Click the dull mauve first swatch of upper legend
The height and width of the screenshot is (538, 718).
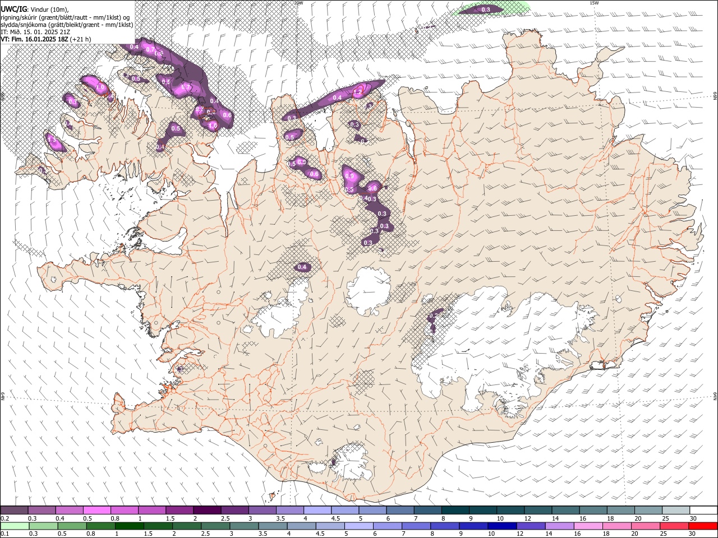pyautogui.click(x=14, y=511)
